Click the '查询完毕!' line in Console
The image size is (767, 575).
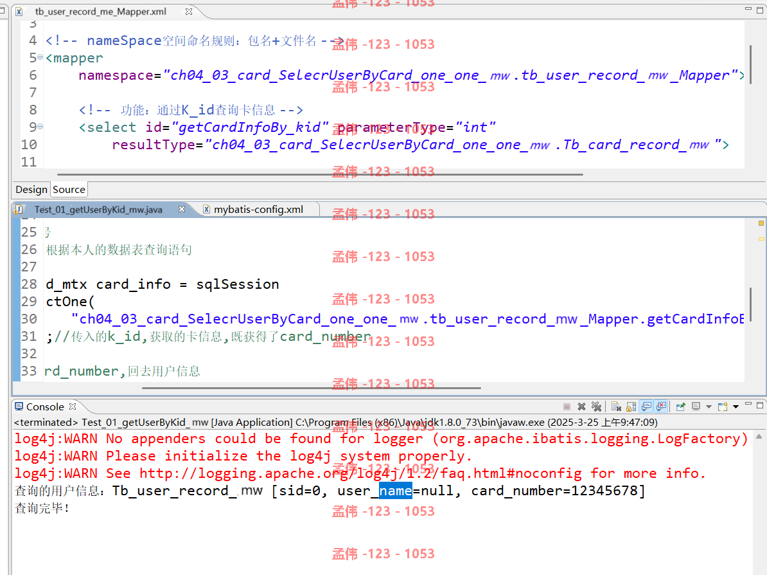click(42, 508)
